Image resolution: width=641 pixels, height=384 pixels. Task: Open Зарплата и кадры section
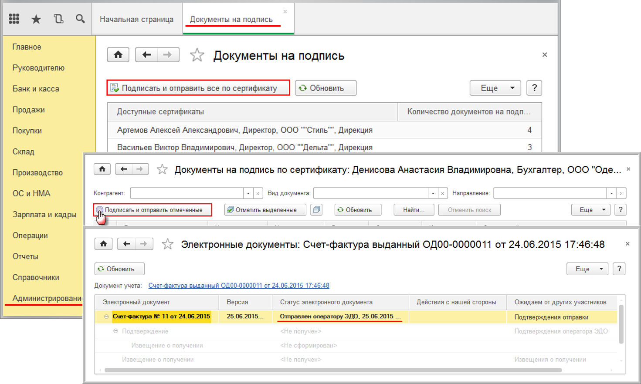44,215
